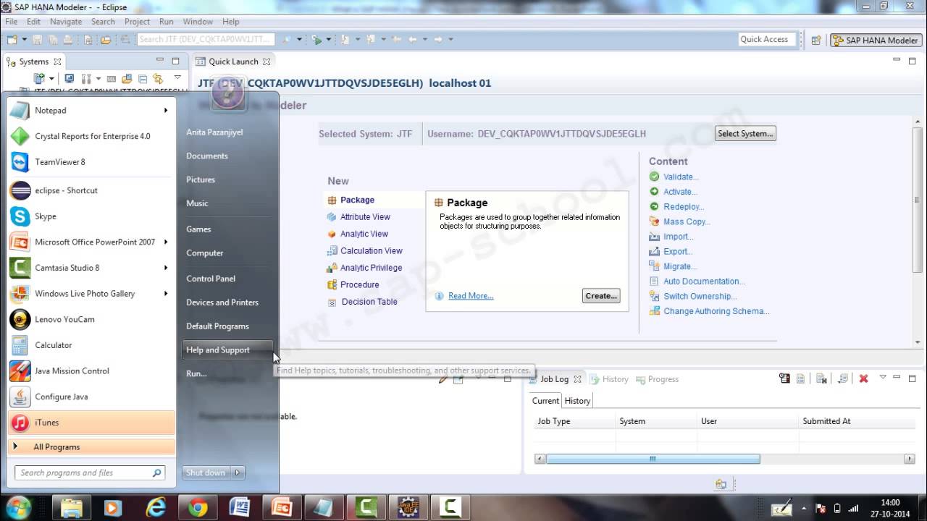Open Control Panel from Start menu
This screenshot has width=927, height=521.
(x=211, y=279)
